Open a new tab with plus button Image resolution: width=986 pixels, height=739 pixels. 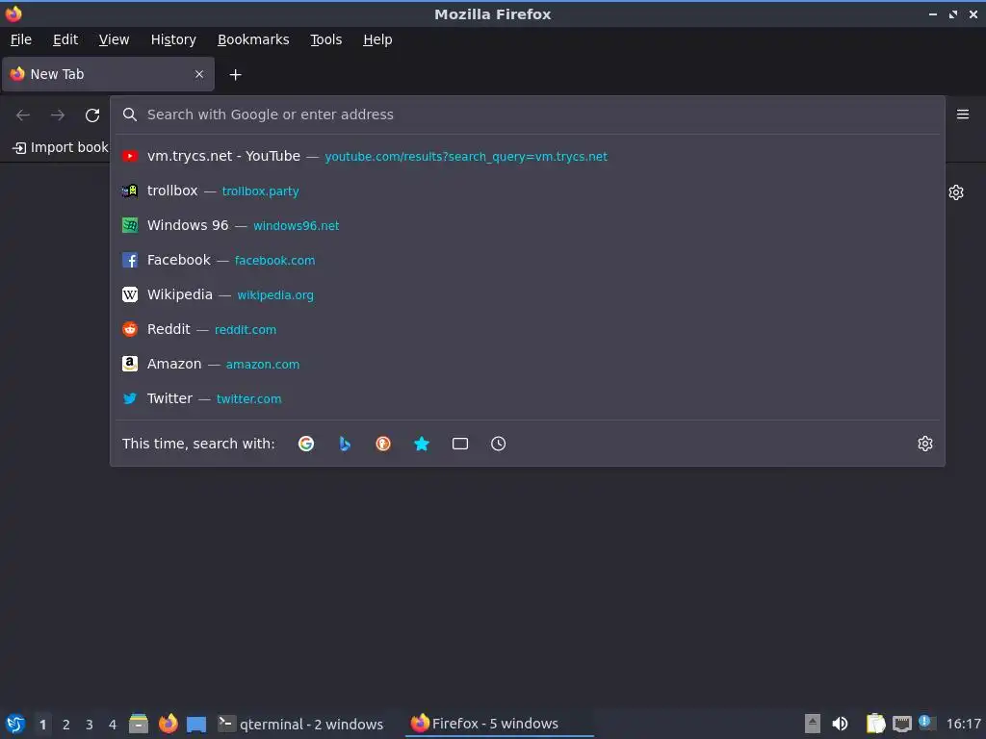(x=235, y=75)
